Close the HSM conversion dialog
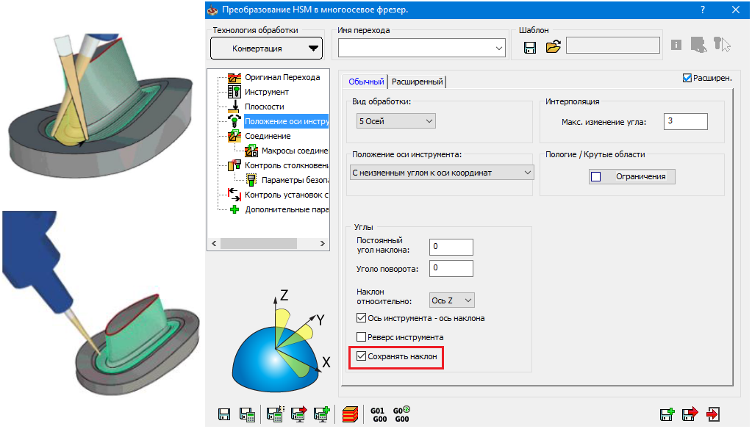Screen dimensions: 752x429 pos(736,10)
